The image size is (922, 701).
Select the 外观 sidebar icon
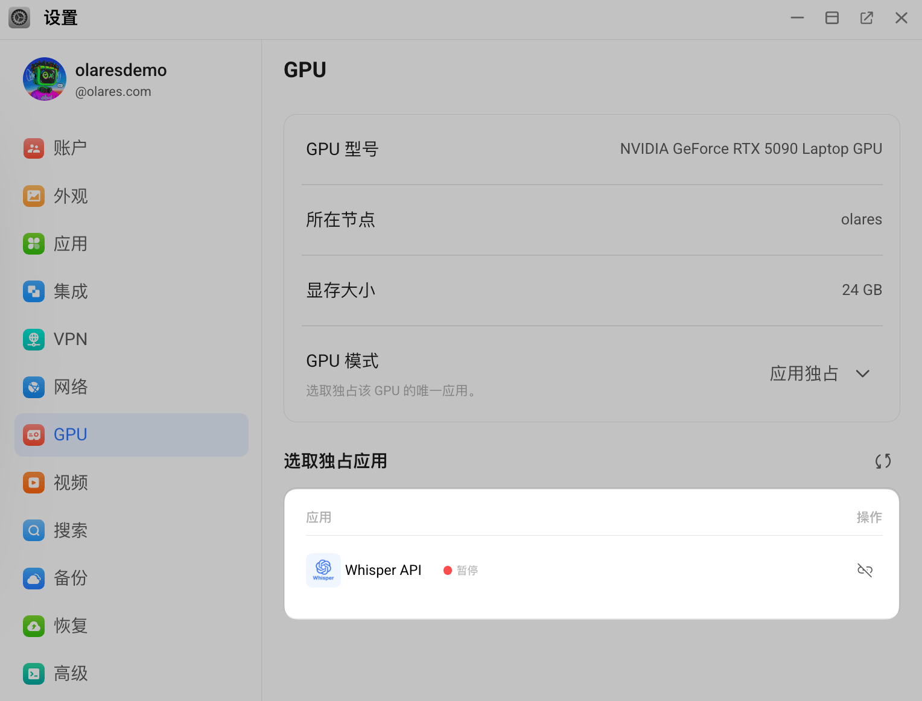click(71, 196)
